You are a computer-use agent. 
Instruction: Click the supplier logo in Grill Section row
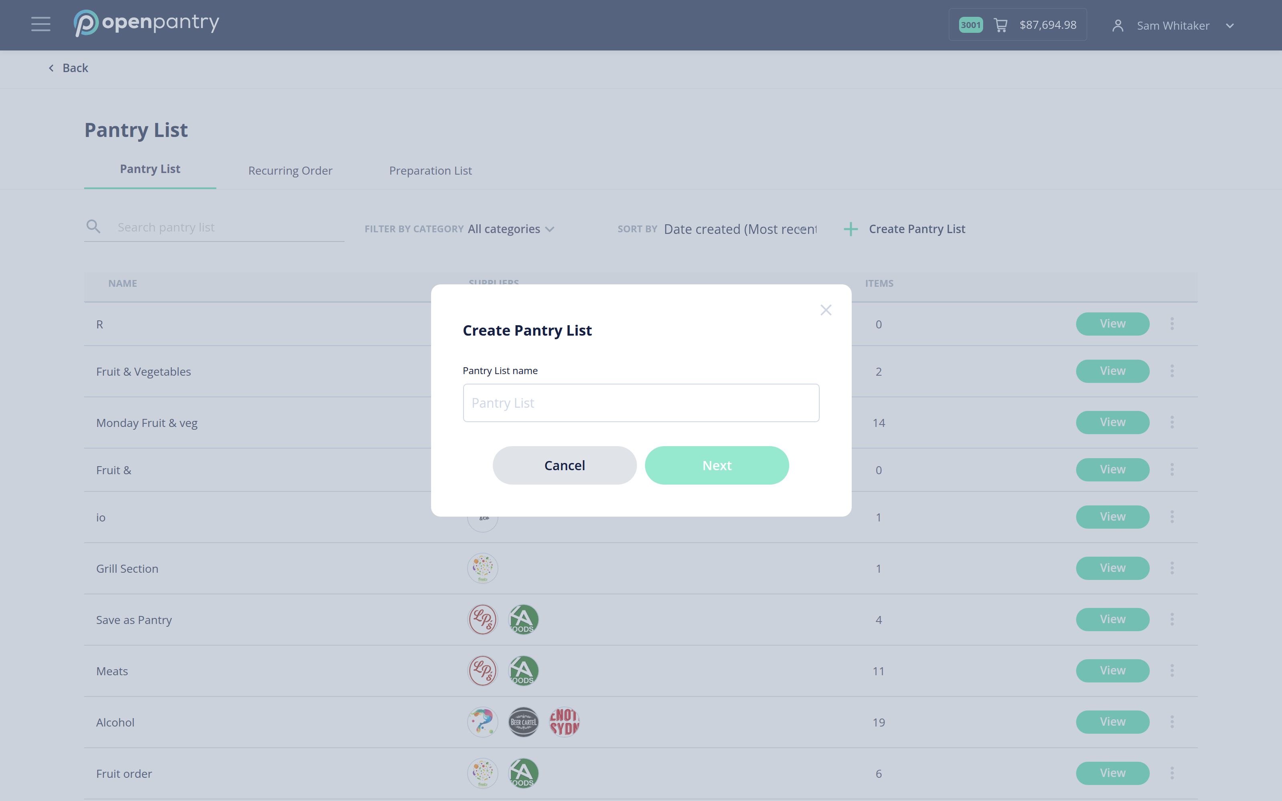pos(483,568)
